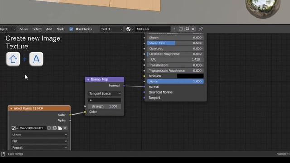This screenshot has width=290, height=163.
Task: Click the open image folder icon
Action: pos(60,128)
